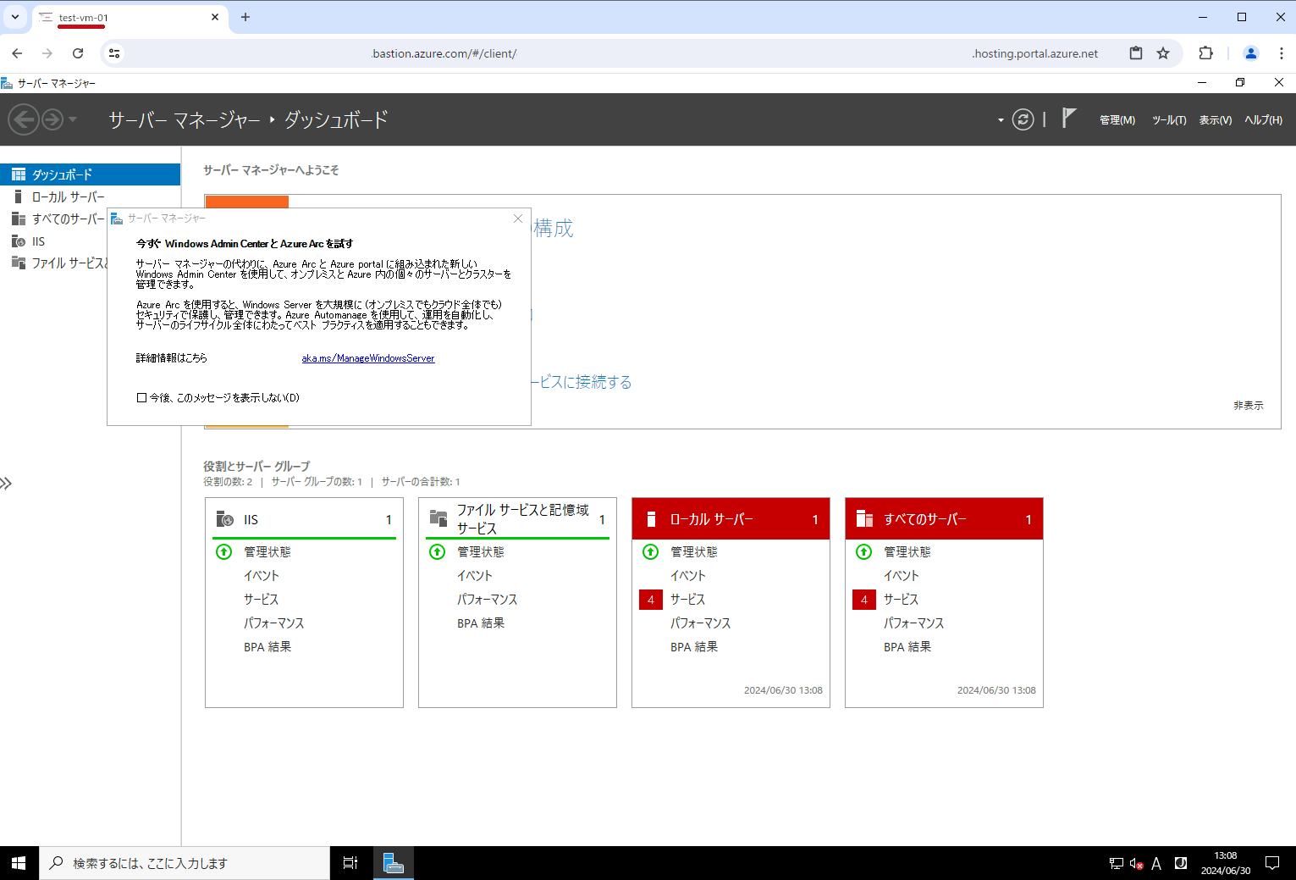Open the action center notification icon

pyautogui.click(x=1272, y=863)
